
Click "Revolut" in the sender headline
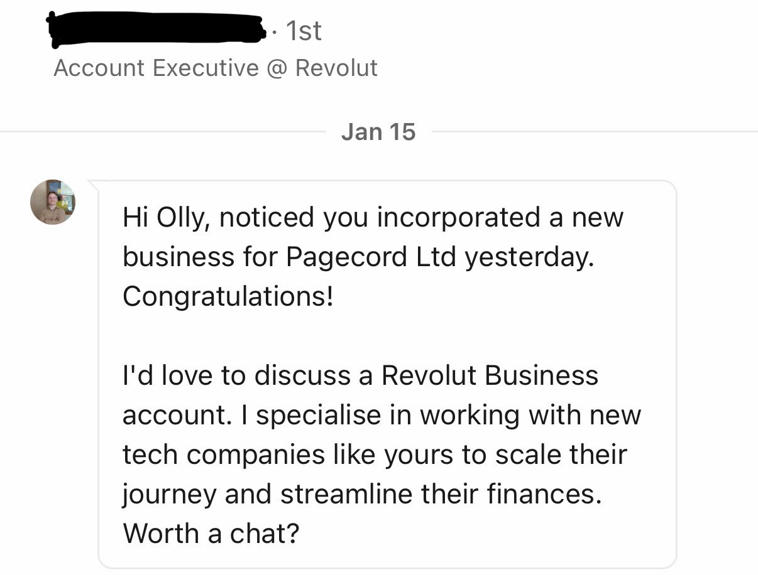coord(336,68)
